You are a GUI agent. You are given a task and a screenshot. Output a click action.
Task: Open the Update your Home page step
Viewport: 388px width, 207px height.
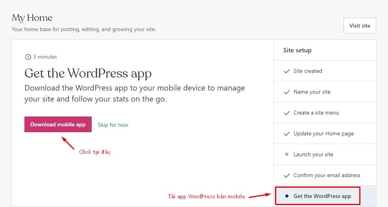coord(325,133)
